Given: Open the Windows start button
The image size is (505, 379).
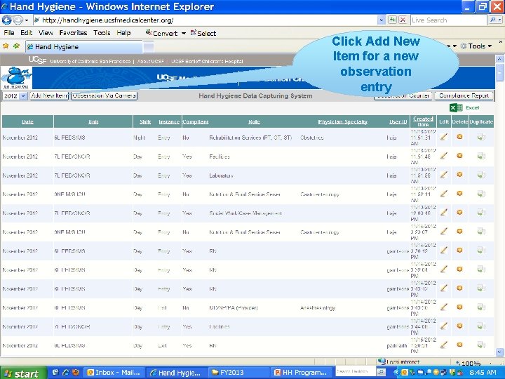Looking at the screenshot, I should tap(23, 373).
